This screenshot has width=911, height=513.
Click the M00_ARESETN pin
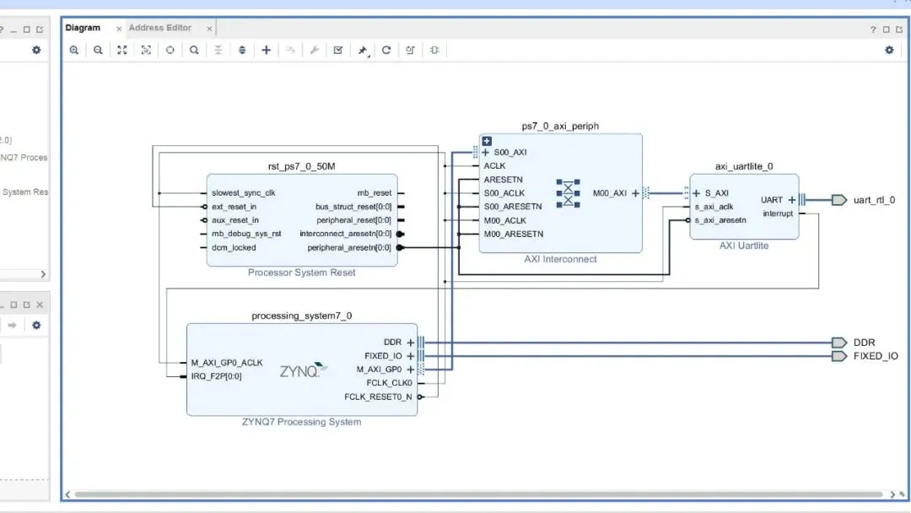click(514, 234)
